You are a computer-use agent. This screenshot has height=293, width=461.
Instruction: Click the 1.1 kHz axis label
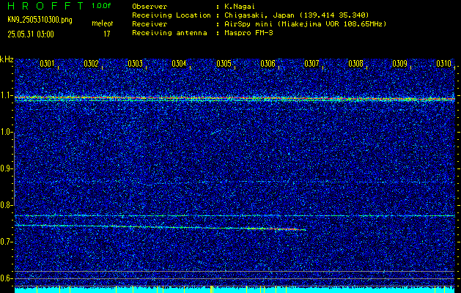[6, 95]
